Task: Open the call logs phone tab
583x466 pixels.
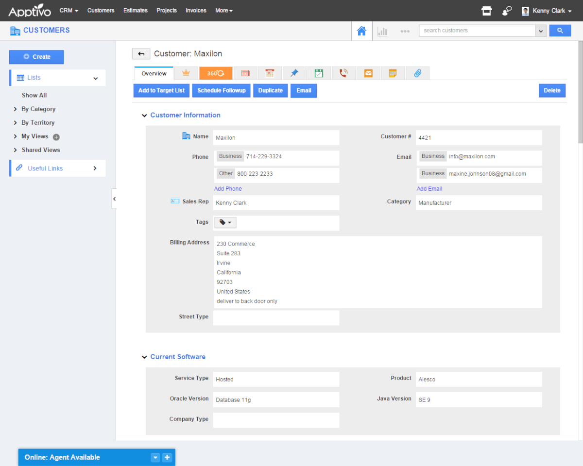Action: [344, 73]
